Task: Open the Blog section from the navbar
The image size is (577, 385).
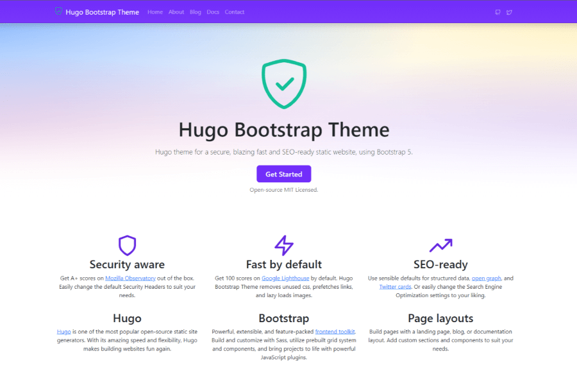Action: click(196, 12)
